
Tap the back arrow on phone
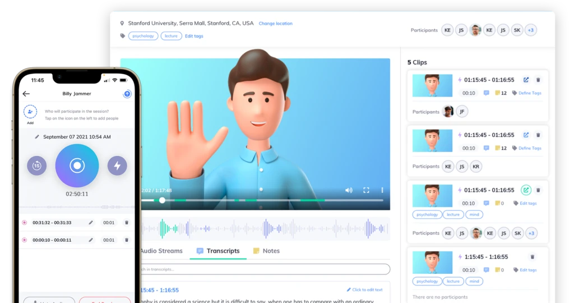click(x=26, y=94)
